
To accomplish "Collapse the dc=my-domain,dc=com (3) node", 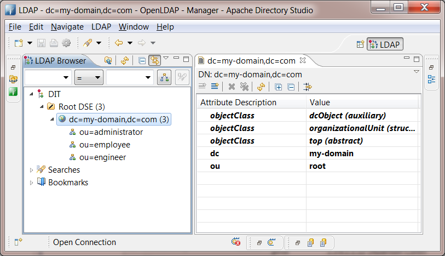I will click(52, 120).
